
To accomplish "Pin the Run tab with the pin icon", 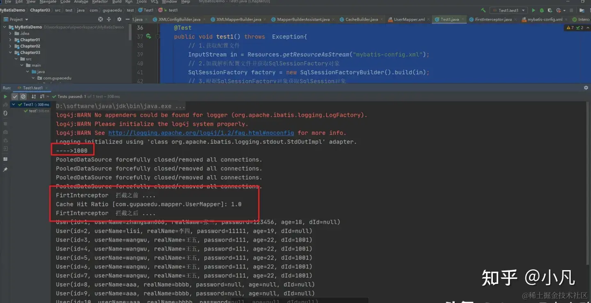I will point(5,170).
